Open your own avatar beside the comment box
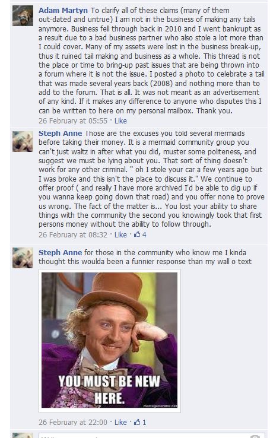 coord(23,436)
